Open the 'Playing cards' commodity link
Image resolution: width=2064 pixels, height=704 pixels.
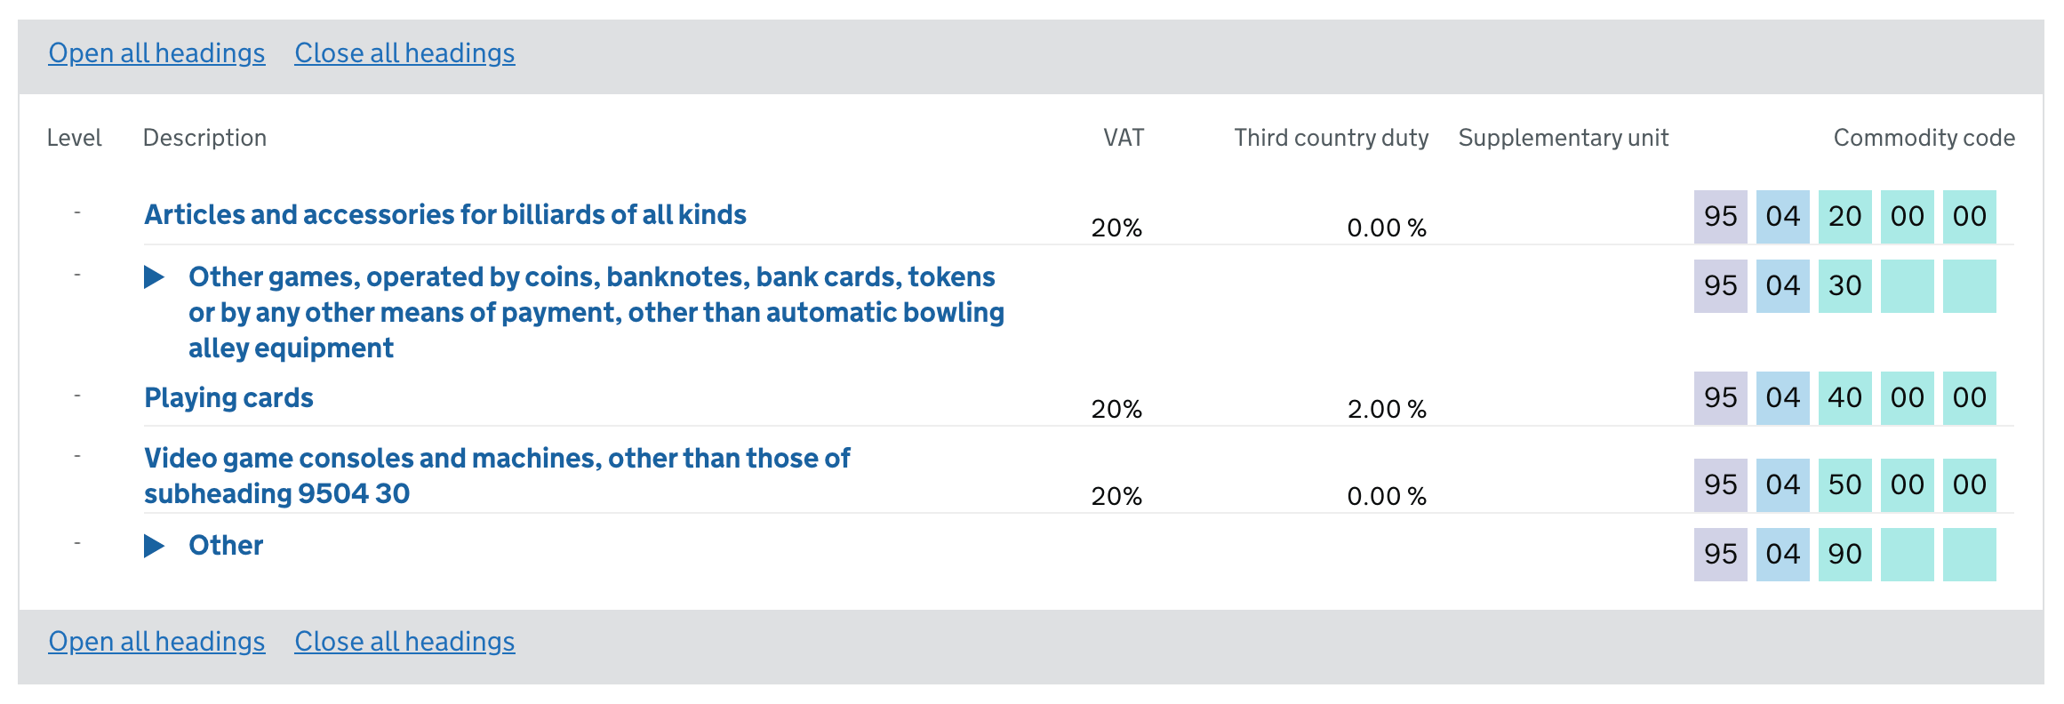coord(228,398)
